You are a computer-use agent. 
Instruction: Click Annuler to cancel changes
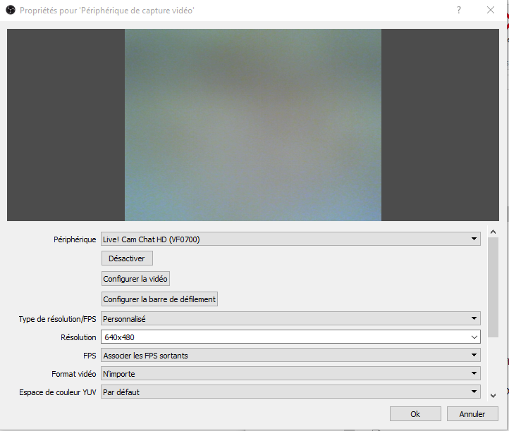472,414
